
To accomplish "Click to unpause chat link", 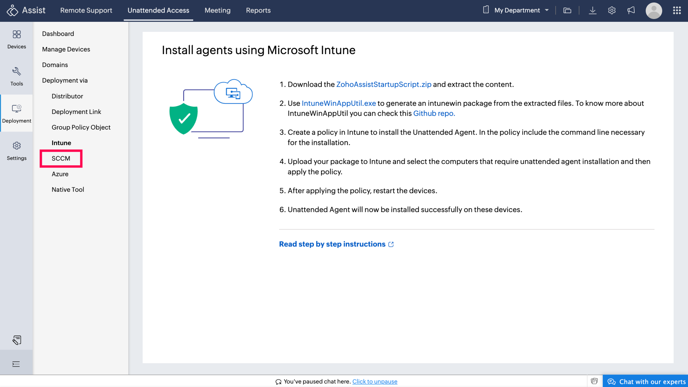I will (374, 381).
